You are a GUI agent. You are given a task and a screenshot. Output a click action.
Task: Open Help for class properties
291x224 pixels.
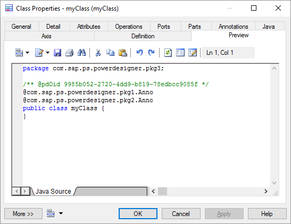tap(267, 214)
